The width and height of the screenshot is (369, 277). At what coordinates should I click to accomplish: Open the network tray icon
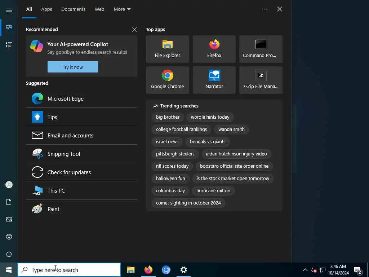coord(323,270)
